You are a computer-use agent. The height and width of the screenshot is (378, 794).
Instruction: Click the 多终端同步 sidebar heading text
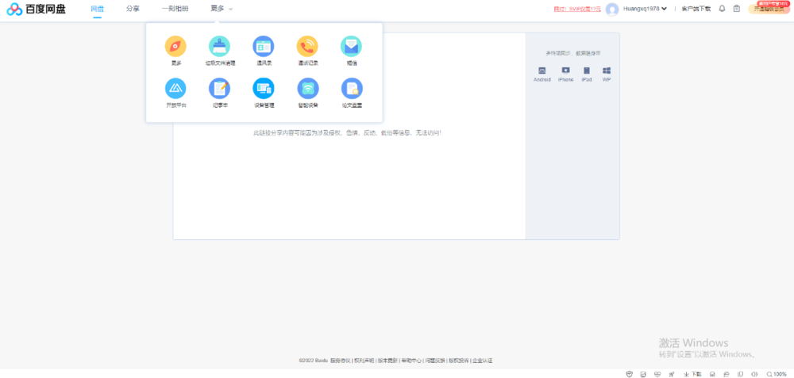[x=572, y=53]
